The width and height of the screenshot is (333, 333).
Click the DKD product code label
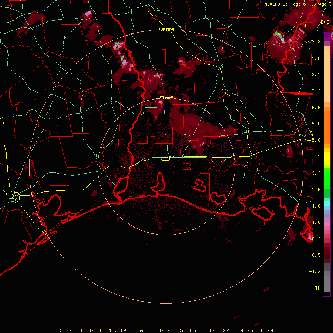(325, 22)
